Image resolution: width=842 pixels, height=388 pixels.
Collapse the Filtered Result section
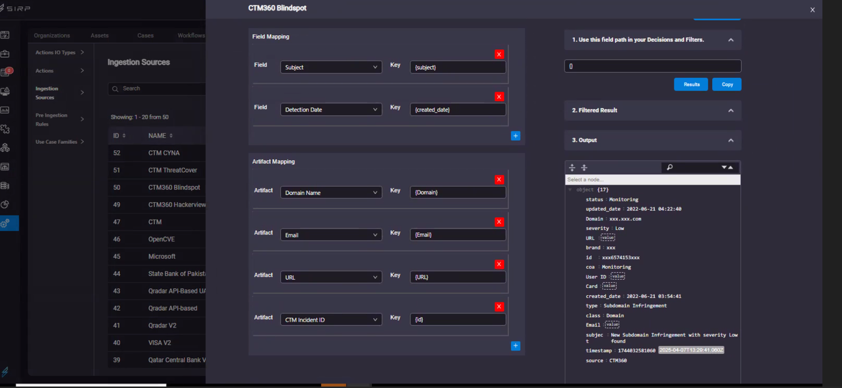click(731, 111)
